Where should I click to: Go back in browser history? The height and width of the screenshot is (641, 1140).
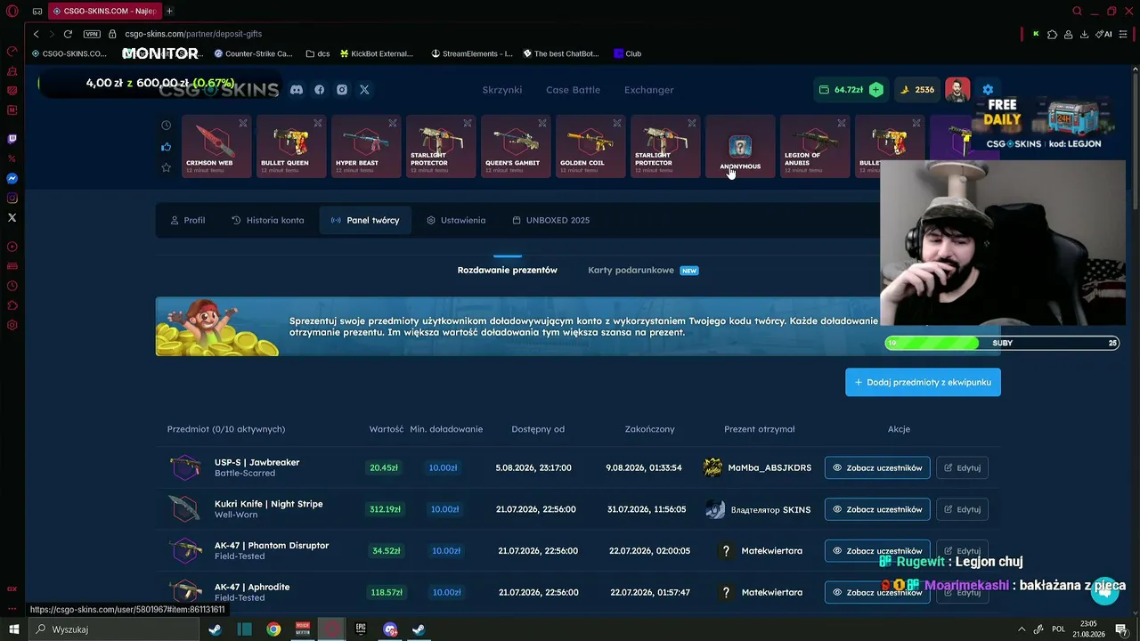coord(36,34)
